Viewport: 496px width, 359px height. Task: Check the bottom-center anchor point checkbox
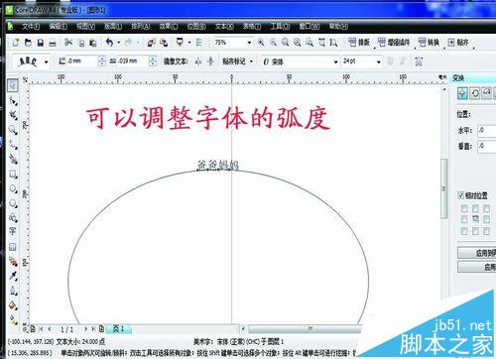point(475,231)
